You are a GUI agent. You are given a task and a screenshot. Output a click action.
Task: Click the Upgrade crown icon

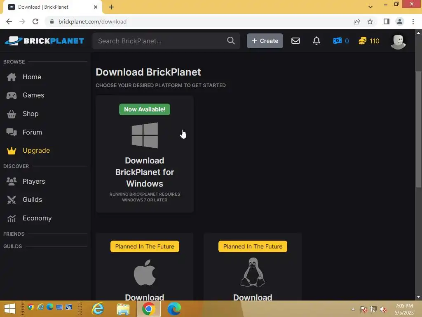point(11,151)
